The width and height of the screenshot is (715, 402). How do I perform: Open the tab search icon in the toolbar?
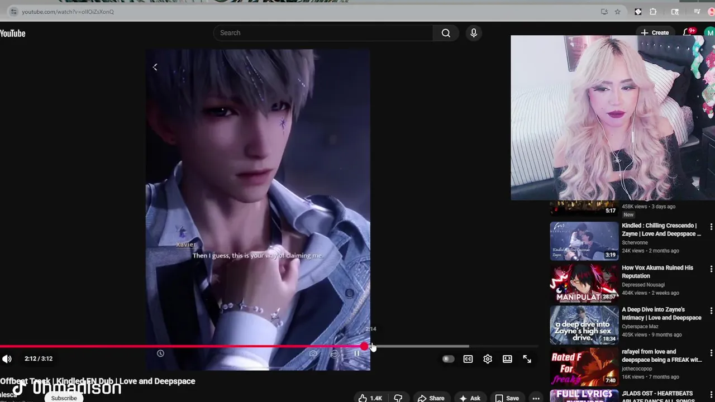click(x=675, y=12)
